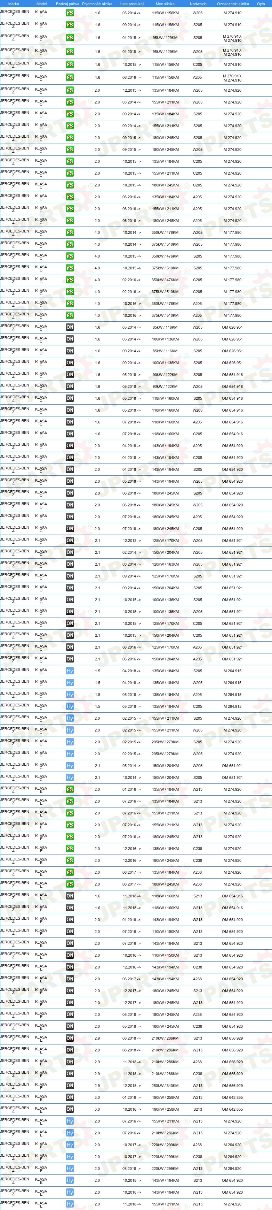Click the Rodzaj paliwa column header

point(67,4)
